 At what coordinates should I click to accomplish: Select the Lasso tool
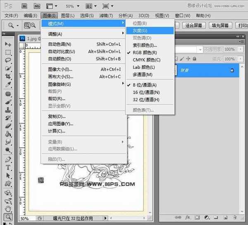click(8, 60)
